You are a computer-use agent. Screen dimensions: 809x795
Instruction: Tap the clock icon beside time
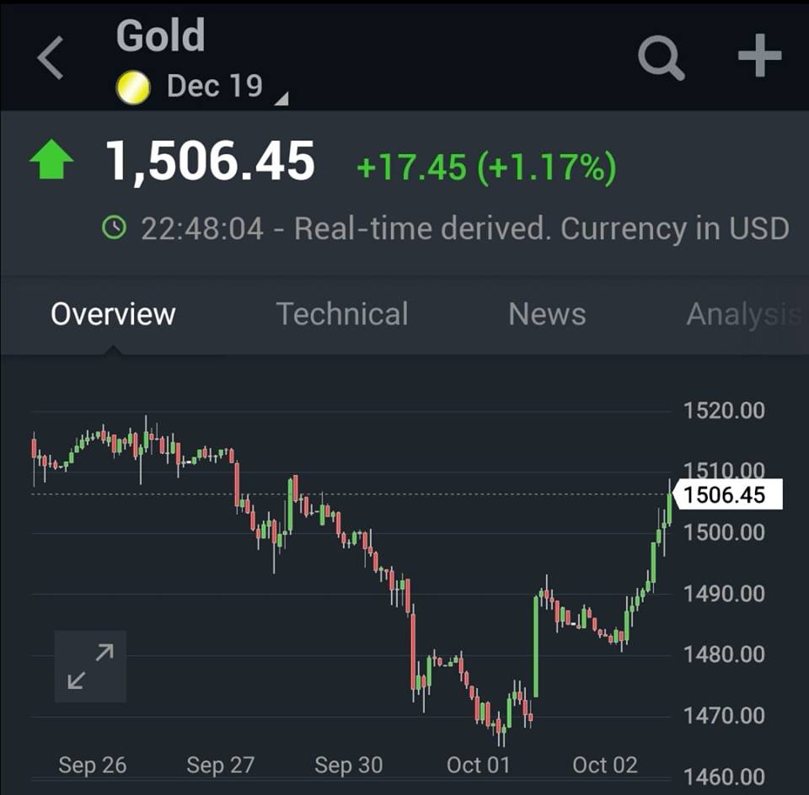click(114, 227)
